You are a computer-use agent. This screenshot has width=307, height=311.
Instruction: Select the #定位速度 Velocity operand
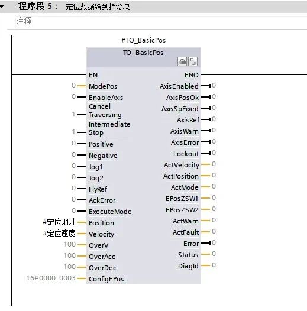point(59,233)
